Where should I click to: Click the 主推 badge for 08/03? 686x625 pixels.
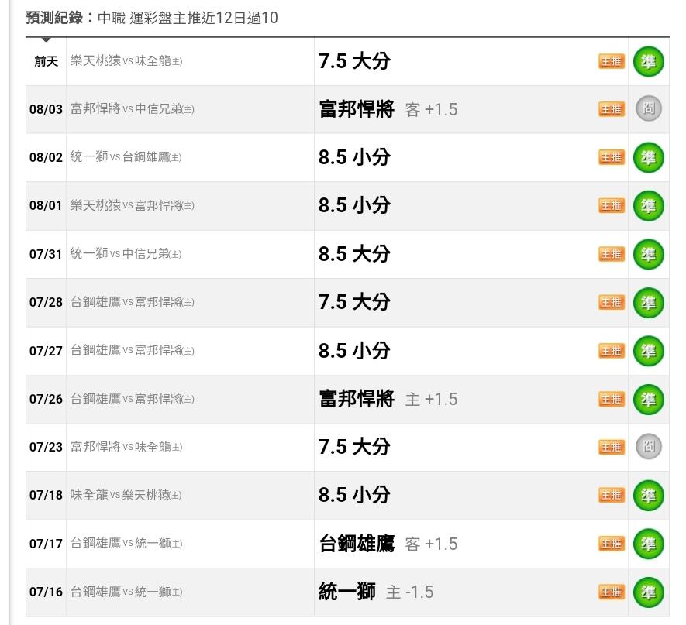611,109
